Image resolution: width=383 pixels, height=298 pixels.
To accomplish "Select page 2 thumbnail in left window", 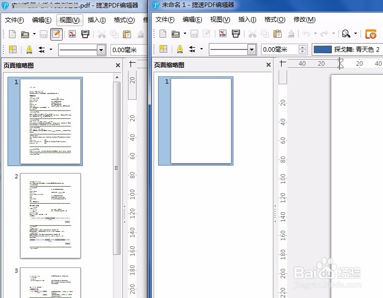I will tap(50, 216).
